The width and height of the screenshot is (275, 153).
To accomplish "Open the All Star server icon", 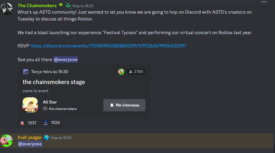I will tap(30, 105).
